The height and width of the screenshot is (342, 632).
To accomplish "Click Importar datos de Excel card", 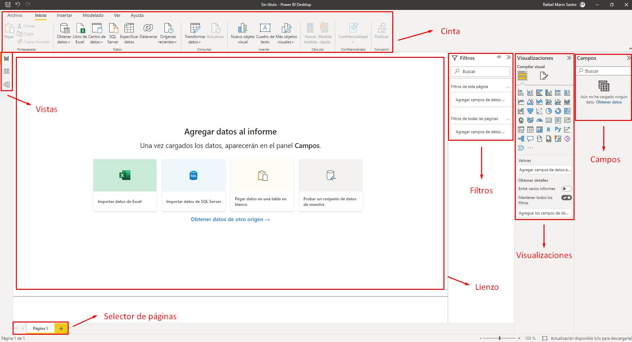I will (125, 185).
